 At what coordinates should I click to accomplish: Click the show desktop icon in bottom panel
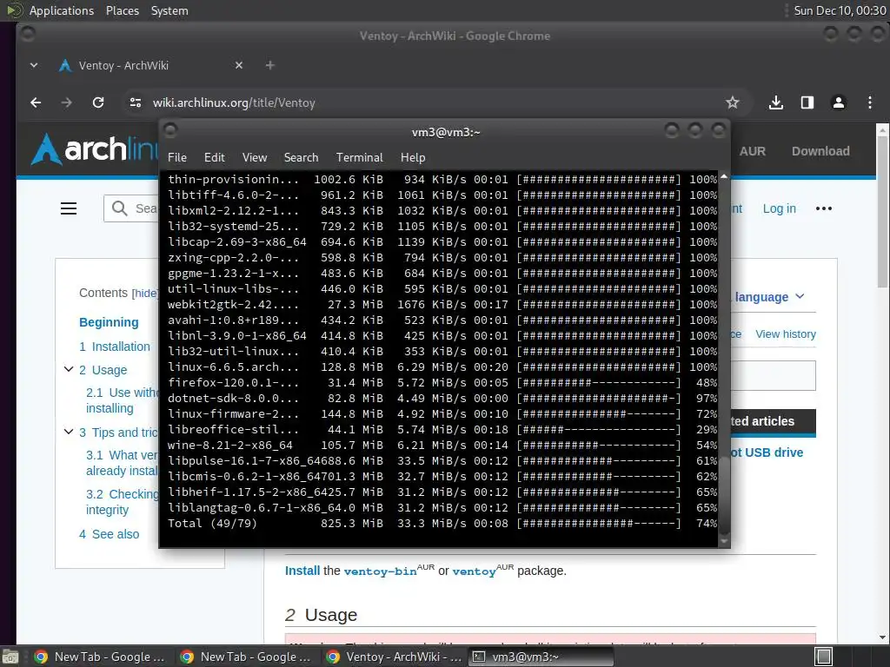[x=10, y=657]
